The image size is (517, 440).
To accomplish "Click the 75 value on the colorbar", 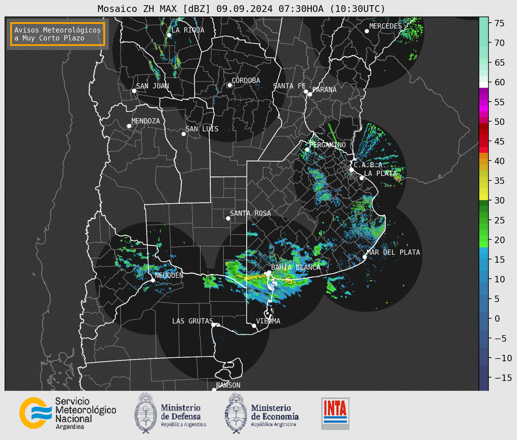I will point(499,23).
